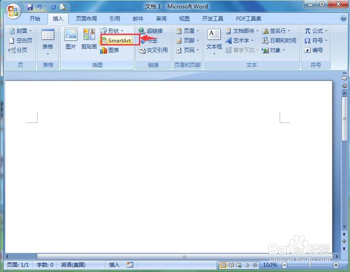Insert an Object (对象)

click(274, 50)
